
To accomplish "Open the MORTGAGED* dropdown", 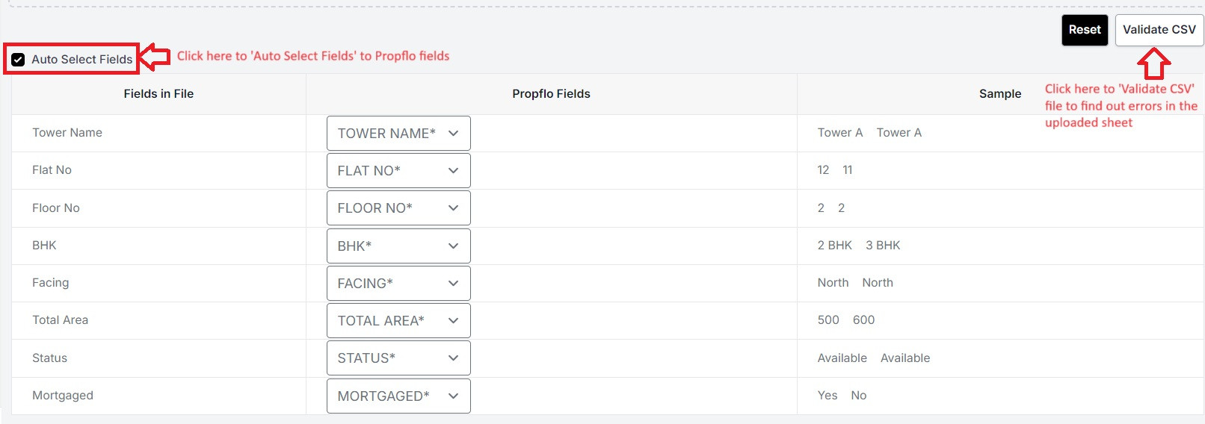I will click(398, 396).
